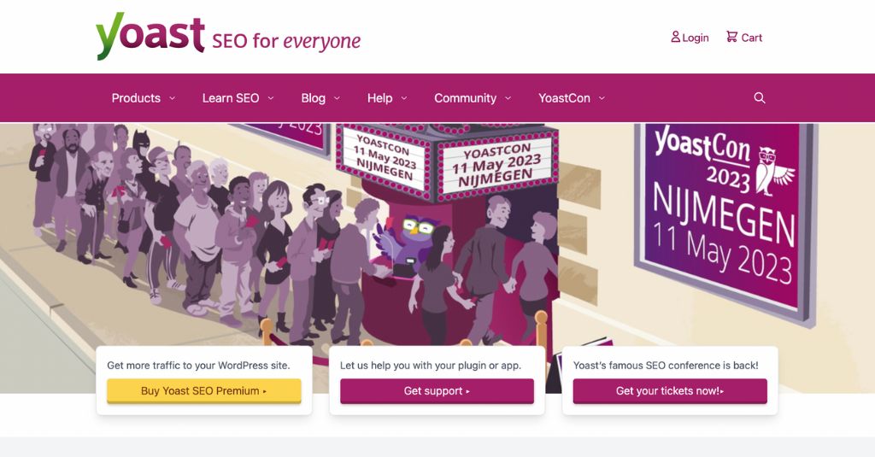Expand the Blog menu chevron
The image size is (875, 457).
337,98
